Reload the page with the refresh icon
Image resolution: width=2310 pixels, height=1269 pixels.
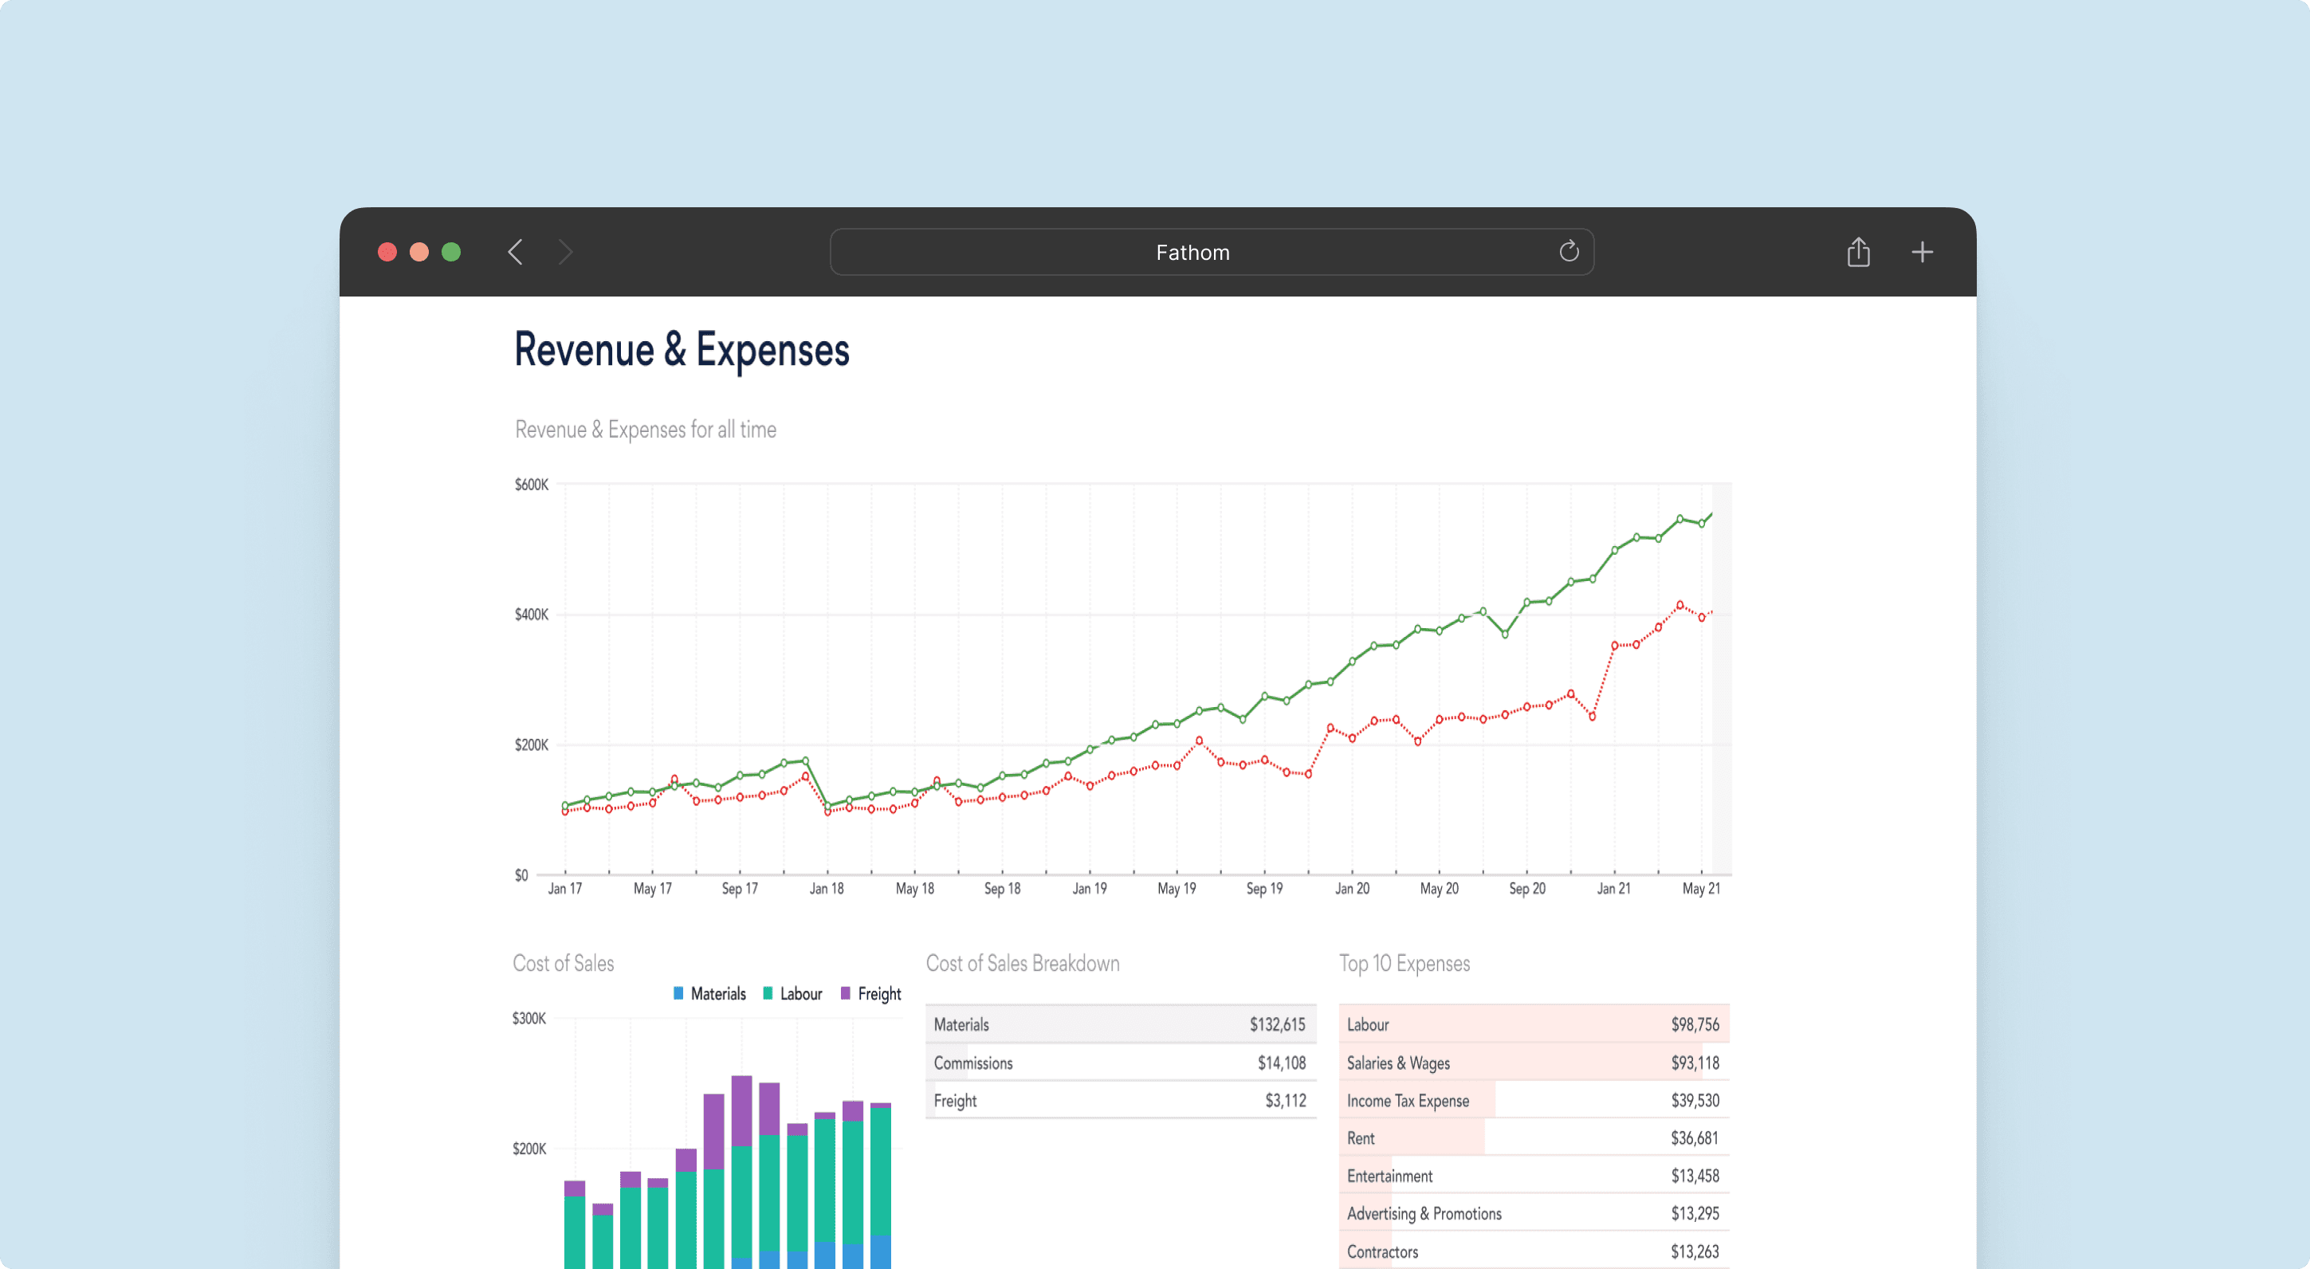click(x=1569, y=251)
